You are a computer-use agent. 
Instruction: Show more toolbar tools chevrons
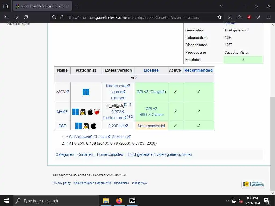[x=259, y=17]
